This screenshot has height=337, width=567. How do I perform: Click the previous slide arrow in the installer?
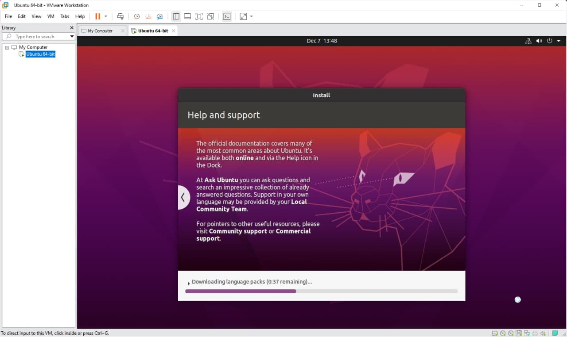click(184, 197)
